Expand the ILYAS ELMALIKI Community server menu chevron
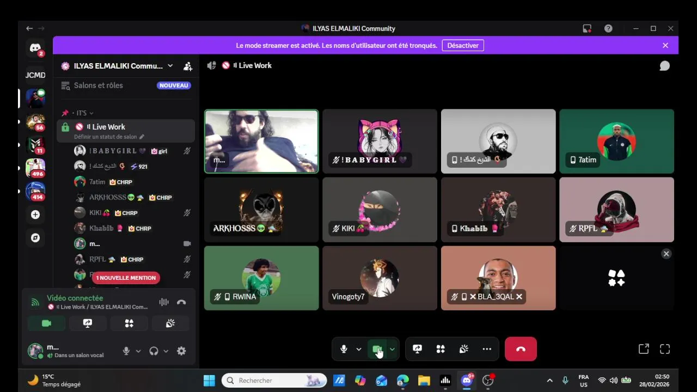Viewport: 697px width, 392px height. 170,66
